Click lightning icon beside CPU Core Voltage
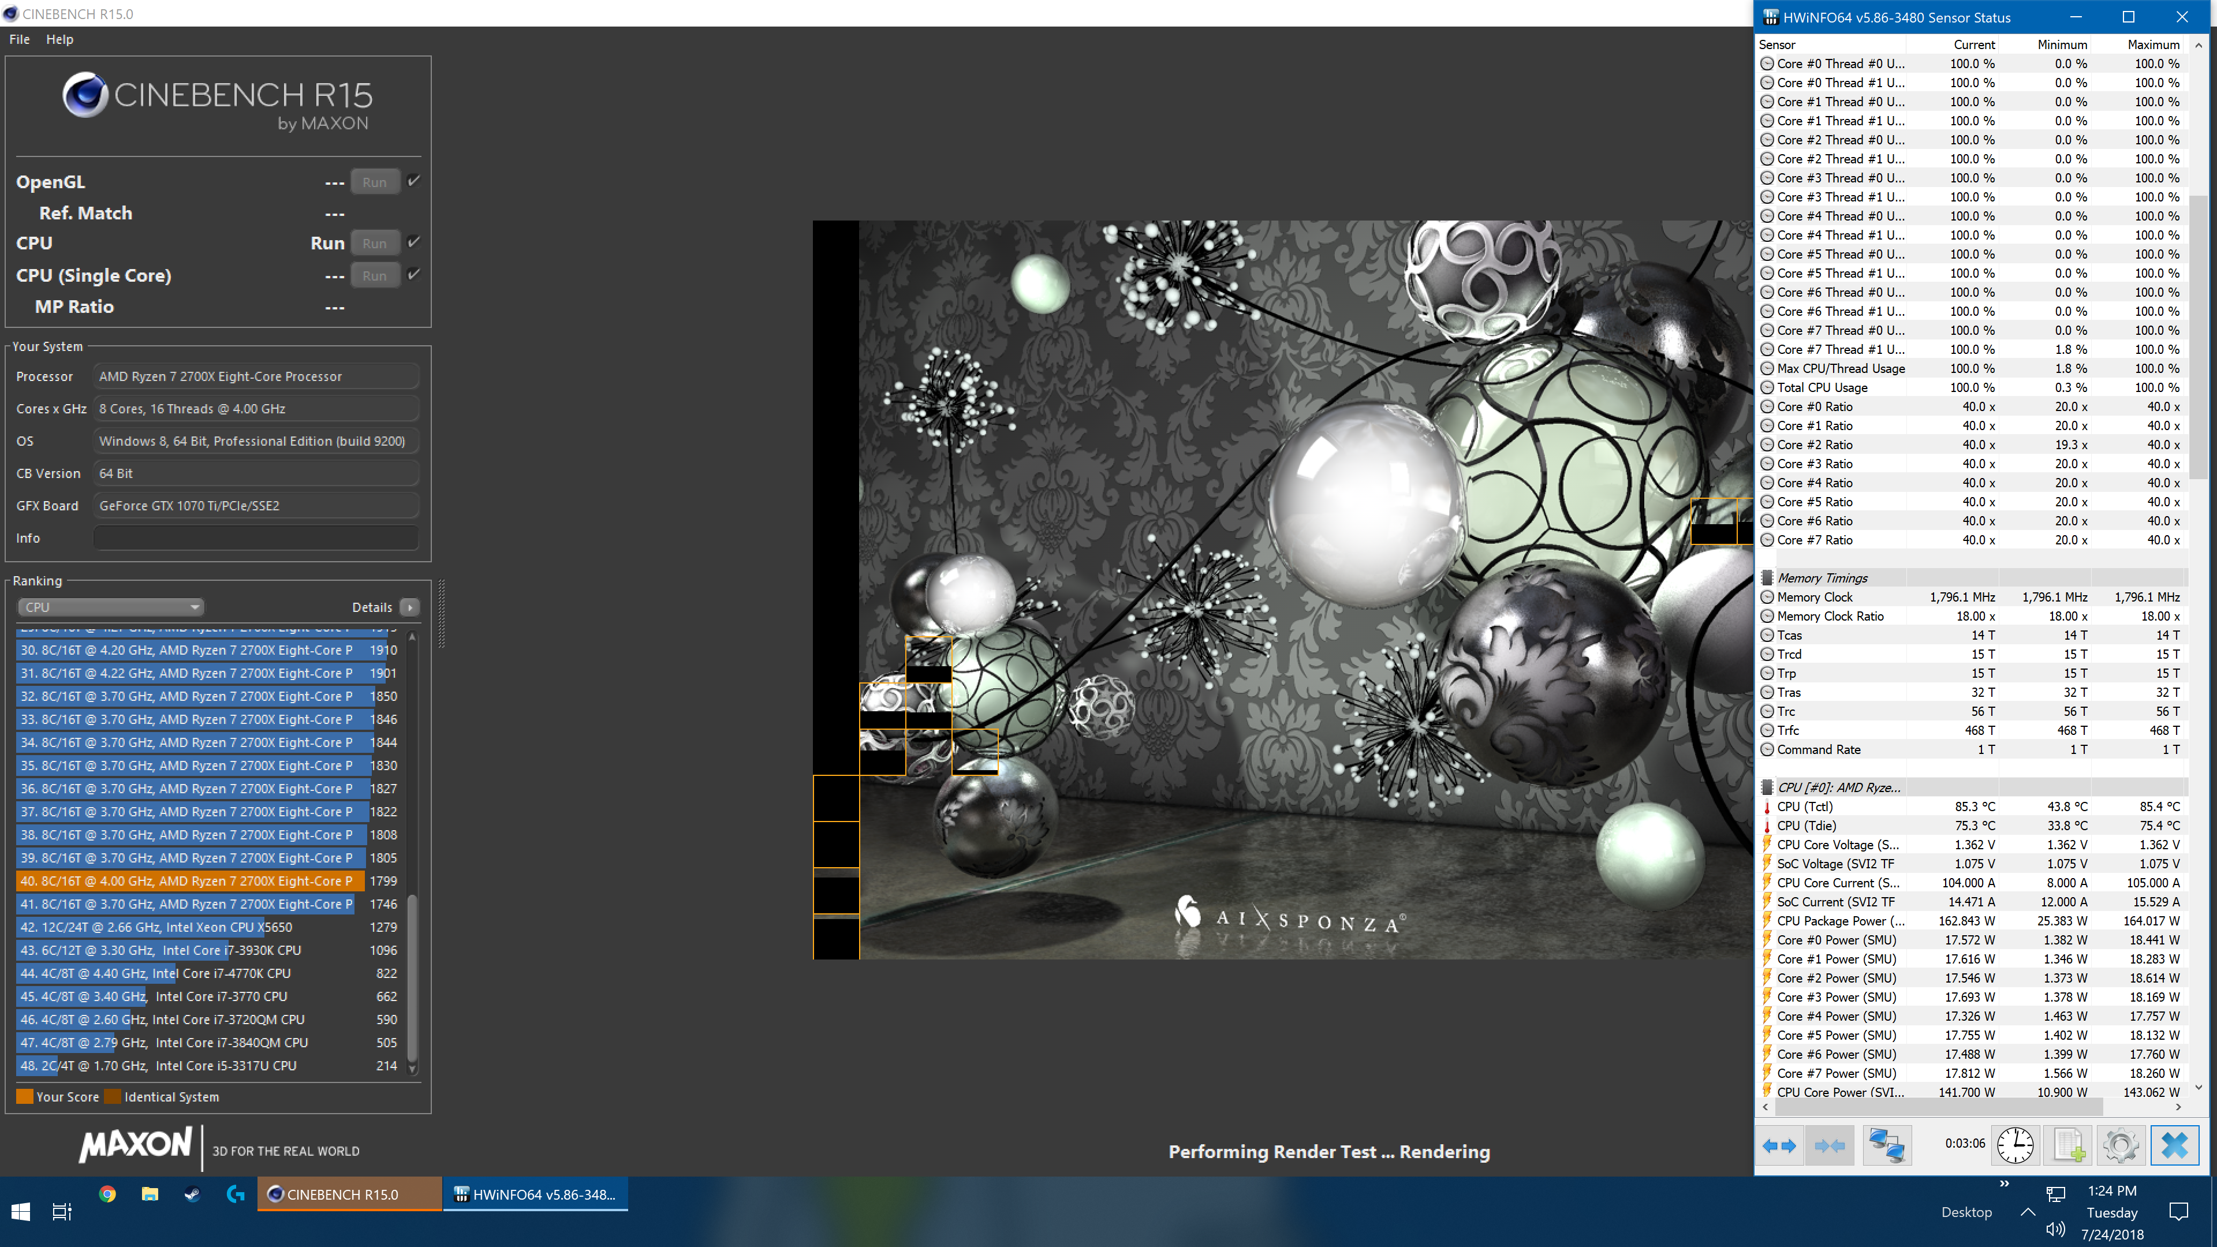2217x1247 pixels. [x=1767, y=845]
